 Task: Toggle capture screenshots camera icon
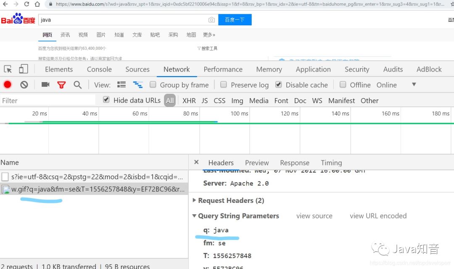point(45,84)
